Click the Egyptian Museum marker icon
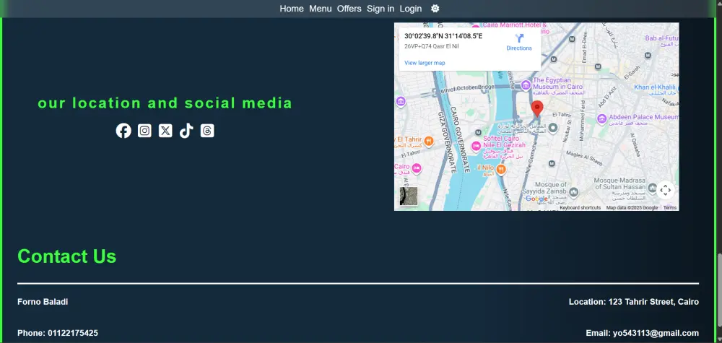 tap(526, 84)
